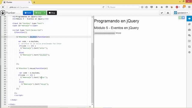Click the orange chat extension icon
192x108 pixels.
(x=184, y=7)
